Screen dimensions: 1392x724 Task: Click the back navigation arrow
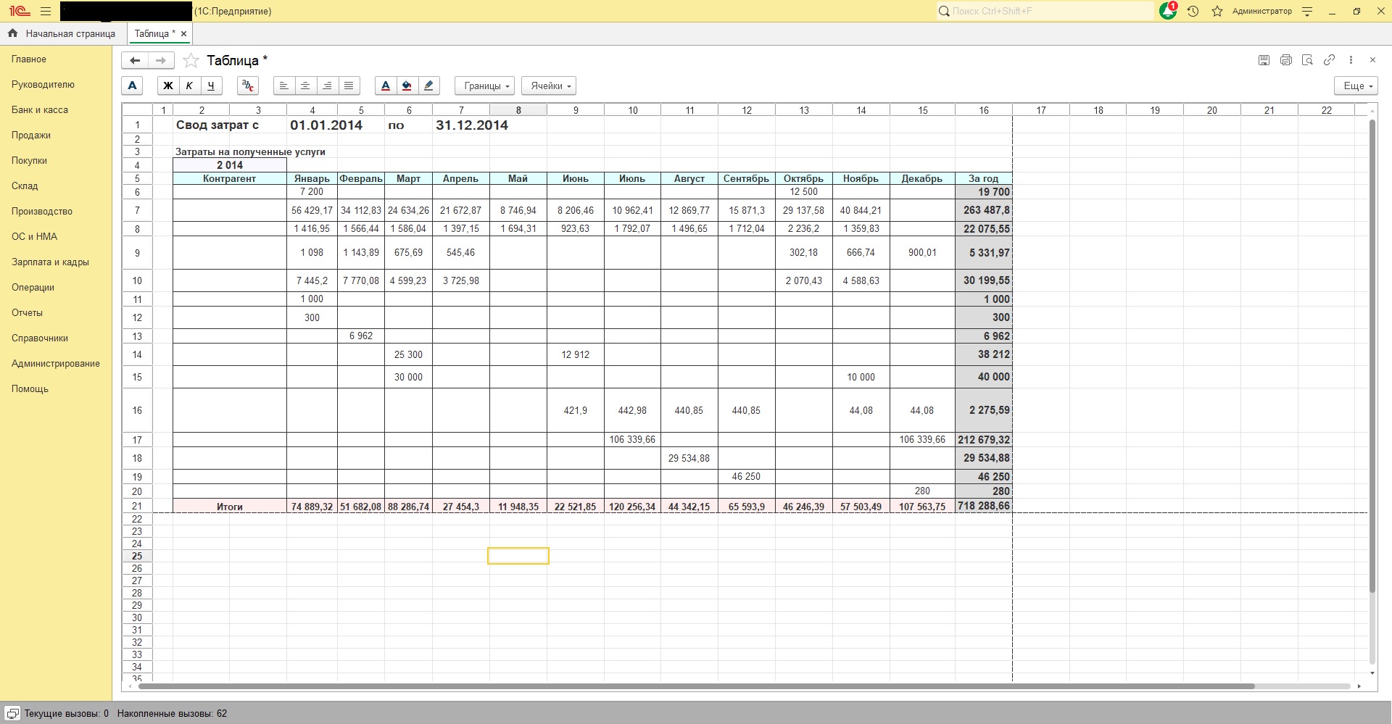(135, 60)
